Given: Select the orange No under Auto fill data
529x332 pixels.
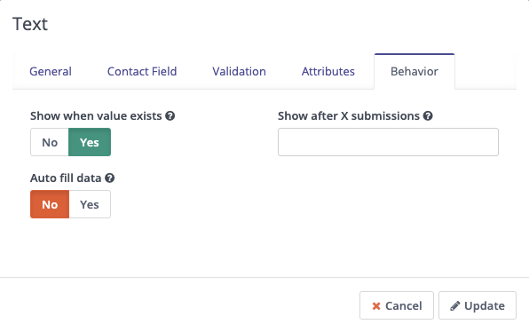Looking at the screenshot, I should (50, 204).
